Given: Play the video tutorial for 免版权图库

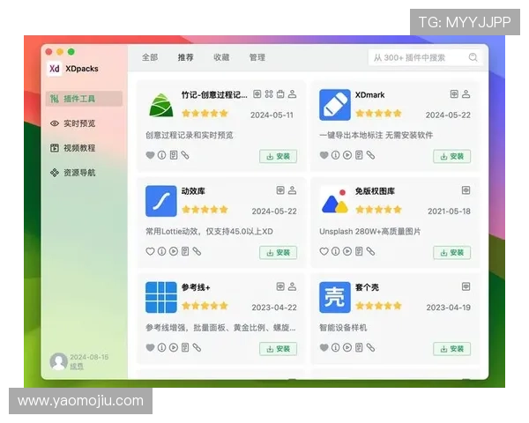Looking at the screenshot, I should [347, 251].
